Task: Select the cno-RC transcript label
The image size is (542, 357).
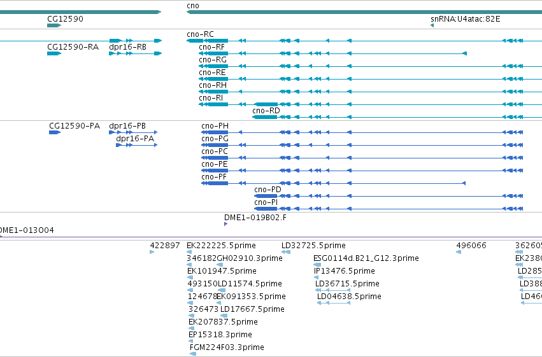Action: click(200, 34)
